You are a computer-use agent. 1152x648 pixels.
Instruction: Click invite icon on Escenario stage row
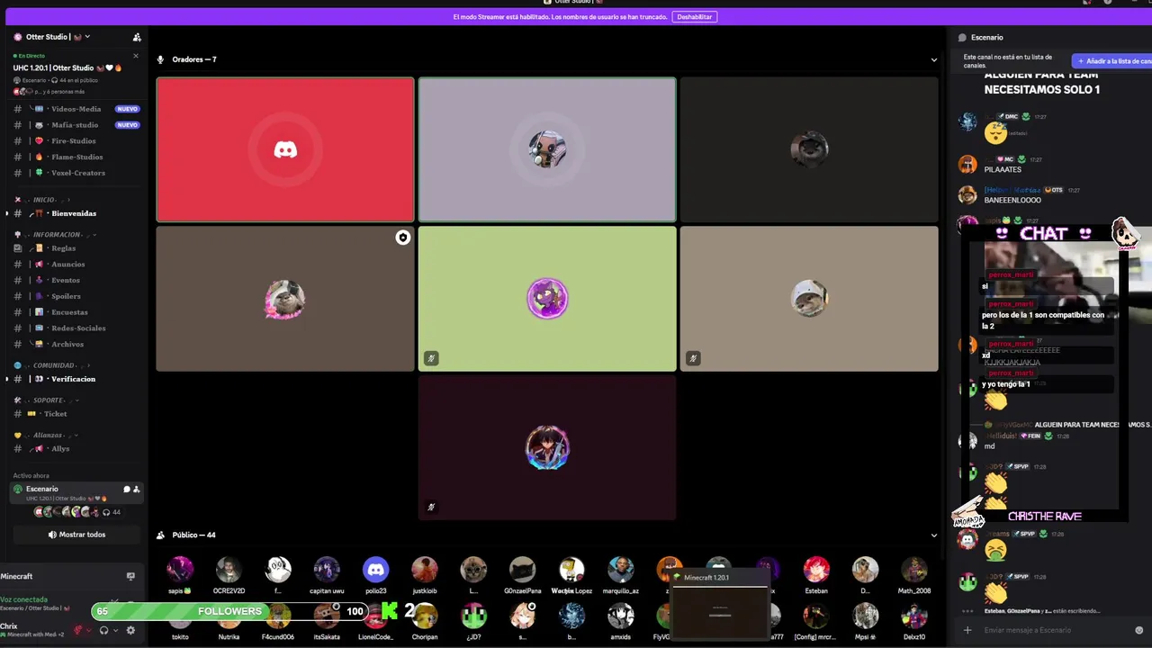[137, 490]
